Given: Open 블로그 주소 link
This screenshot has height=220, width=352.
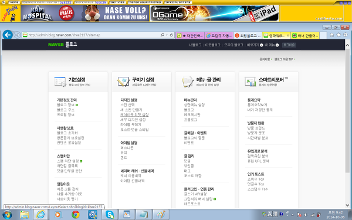Looking at the screenshot, I should [66, 110].
